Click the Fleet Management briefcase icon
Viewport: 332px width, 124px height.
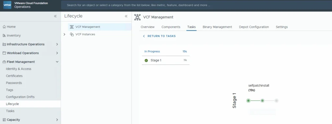4,62
